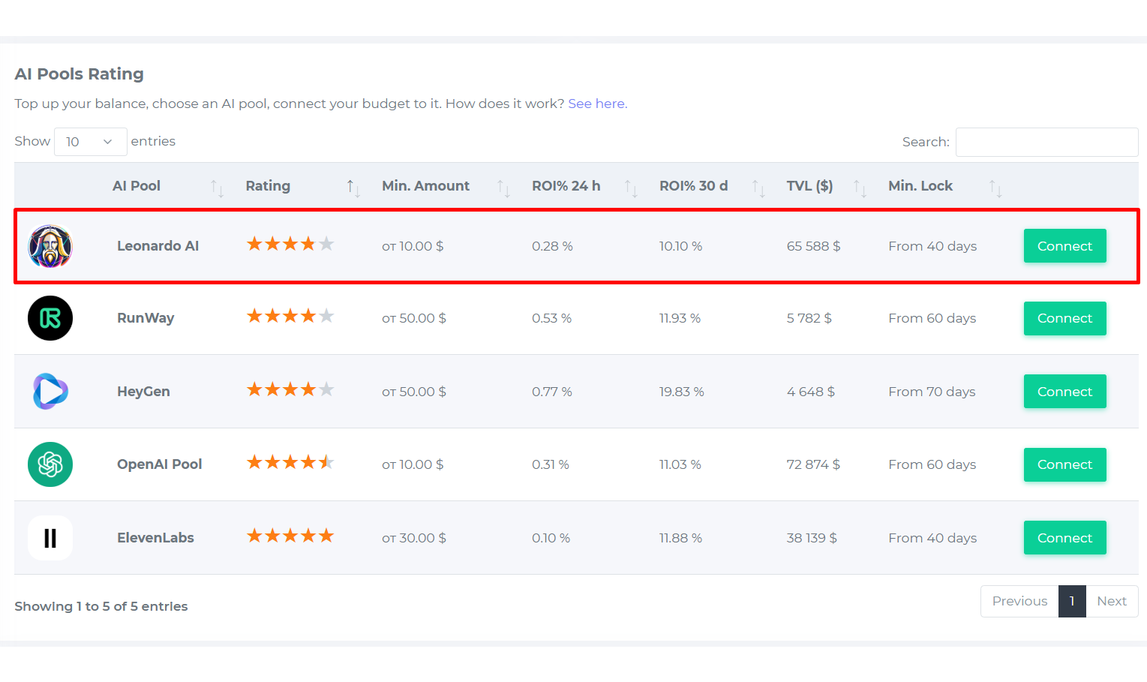
Task: Click the 0.10 % daily ROI value
Action: [551, 538]
